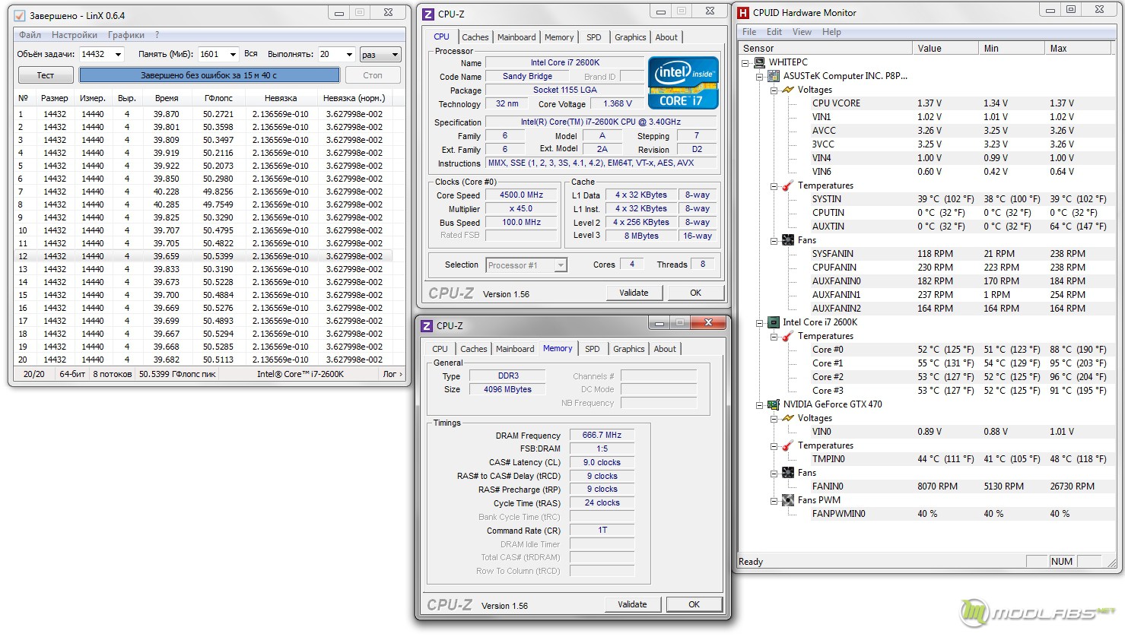The image size is (1125, 637).
Task: Click the Intel Core i7 inside logo
Action: [683, 83]
